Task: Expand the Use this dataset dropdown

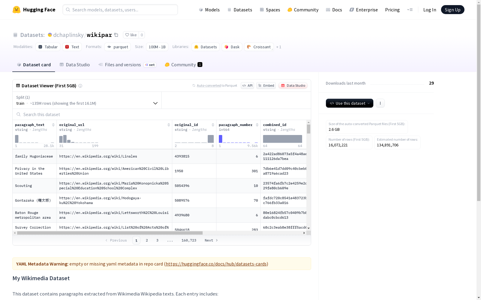Action: [x=350, y=103]
